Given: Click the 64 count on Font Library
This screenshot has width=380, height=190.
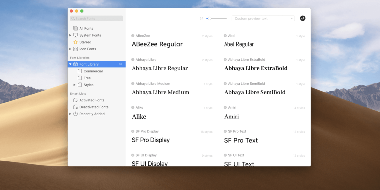Looking at the screenshot, I should click(121, 64).
